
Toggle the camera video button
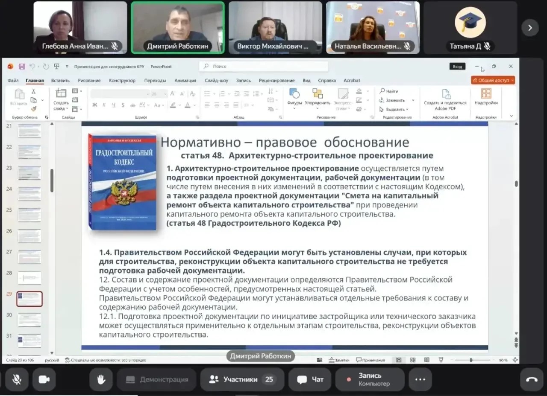[x=44, y=379]
